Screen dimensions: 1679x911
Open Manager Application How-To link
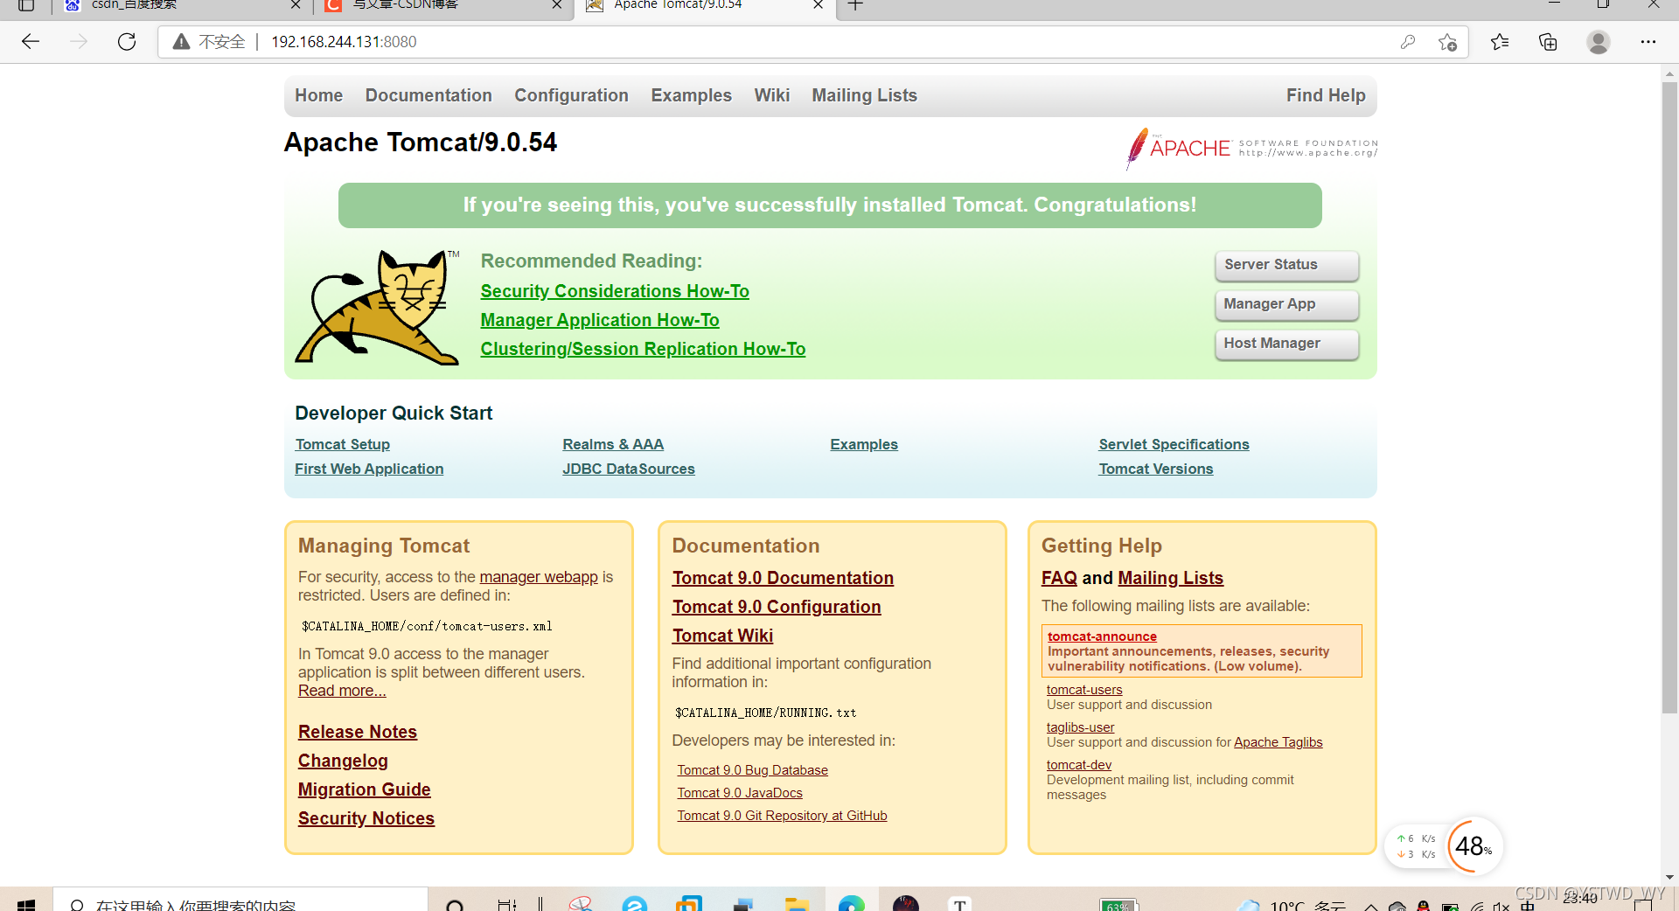pyautogui.click(x=600, y=320)
